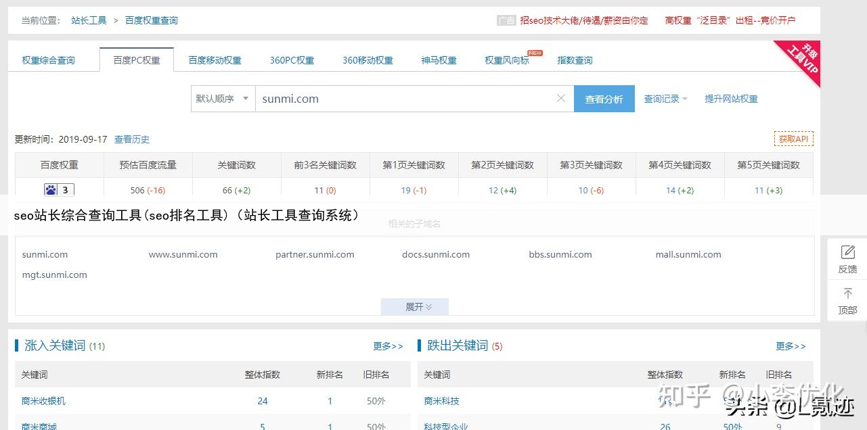Click 更多>> beside 涨入关键词
This screenshot has width=867, height=430.
[x=388, y=346]
